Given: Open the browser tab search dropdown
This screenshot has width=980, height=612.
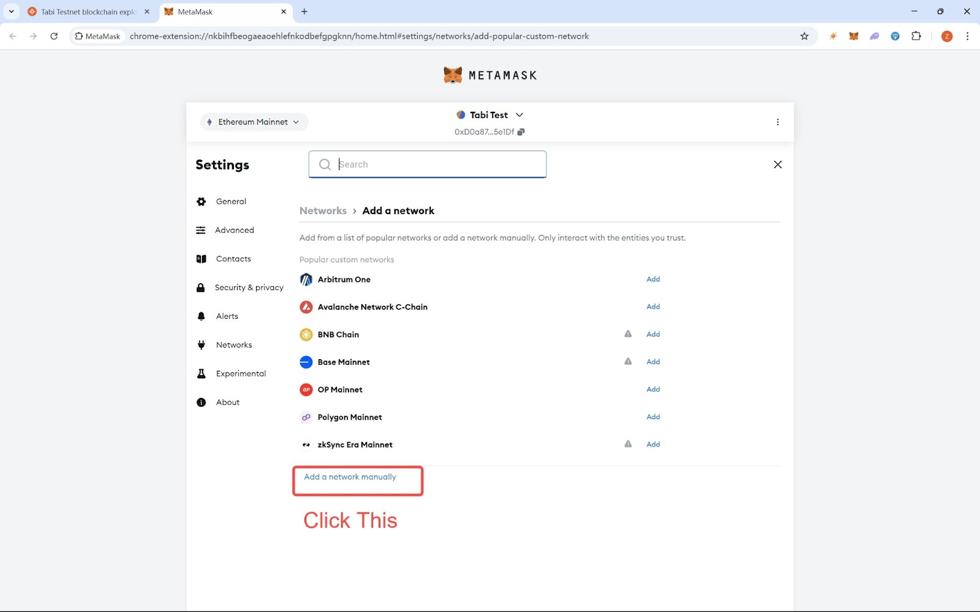Looking at the screenshot, I should [11, 11].
